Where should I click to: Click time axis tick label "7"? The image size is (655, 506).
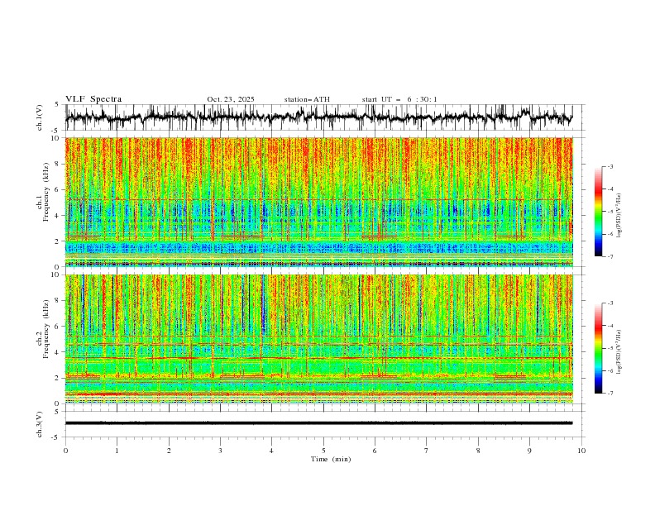pos(427,451)
